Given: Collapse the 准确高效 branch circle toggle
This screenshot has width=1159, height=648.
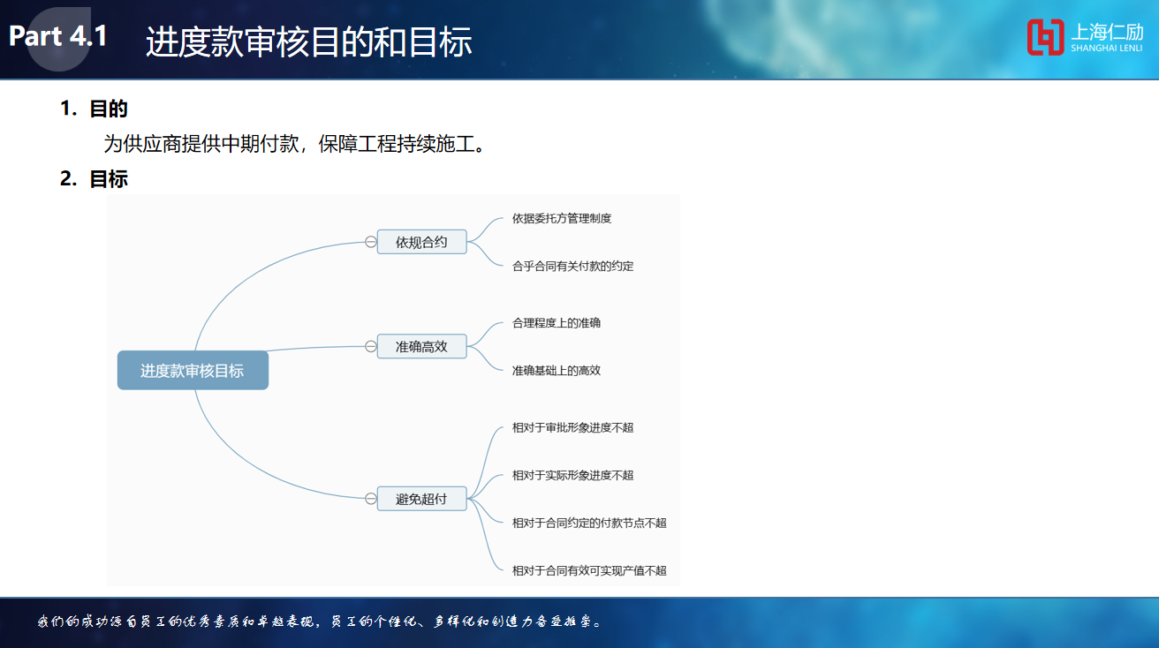Looking at the screenshot, I should coord(371,347).
